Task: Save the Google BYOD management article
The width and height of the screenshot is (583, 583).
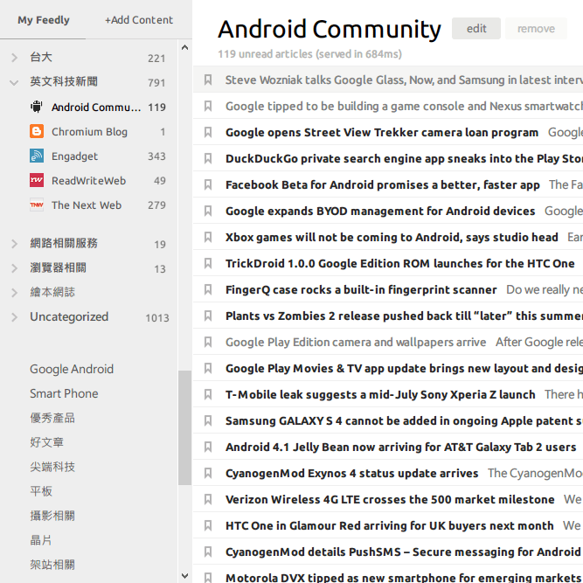Action: tap(208, 211)
